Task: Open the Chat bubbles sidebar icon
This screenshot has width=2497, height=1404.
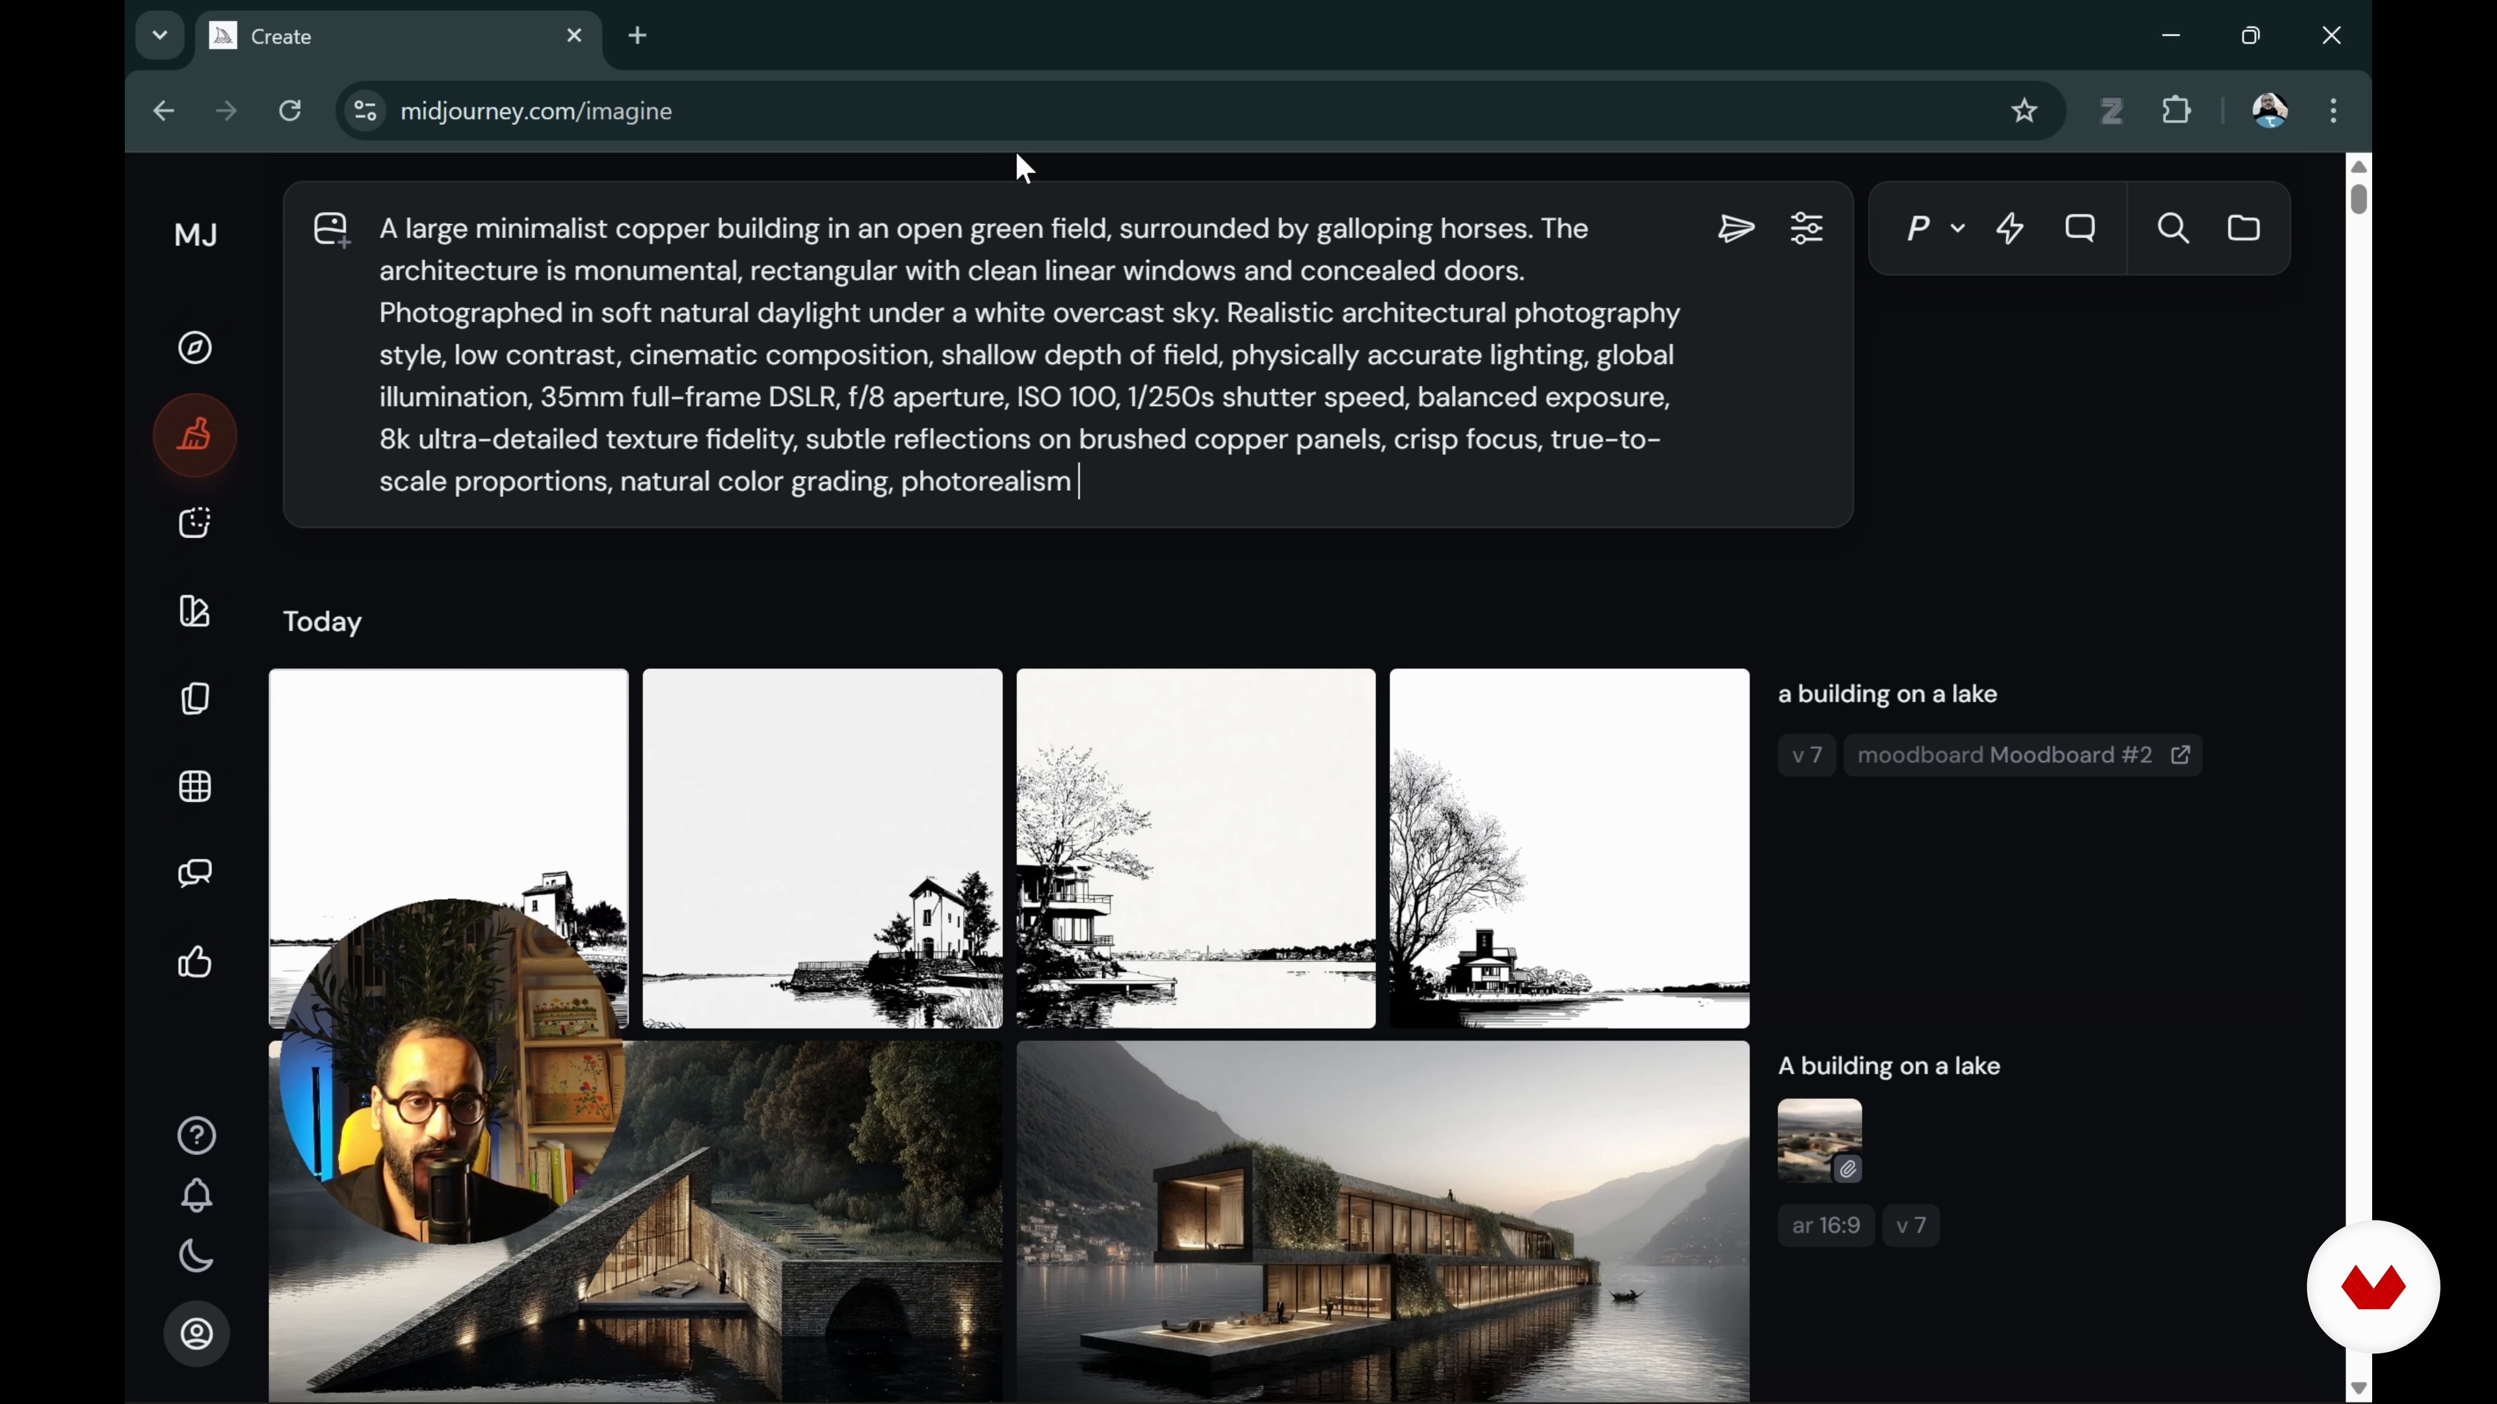Action: 196,874
